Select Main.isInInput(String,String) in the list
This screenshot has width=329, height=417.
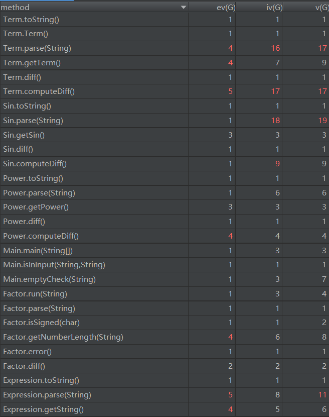pos(54,265)
